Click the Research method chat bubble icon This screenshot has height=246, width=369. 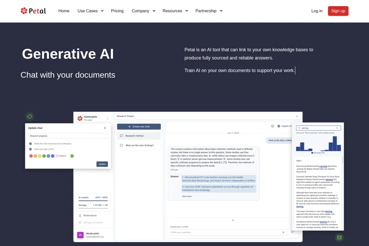121,136
